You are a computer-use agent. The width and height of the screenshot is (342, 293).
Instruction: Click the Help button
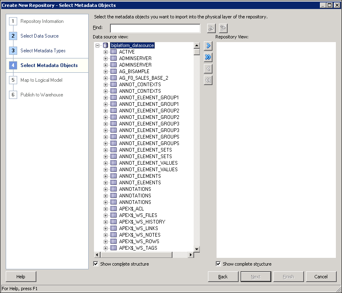tap(21, 277)
